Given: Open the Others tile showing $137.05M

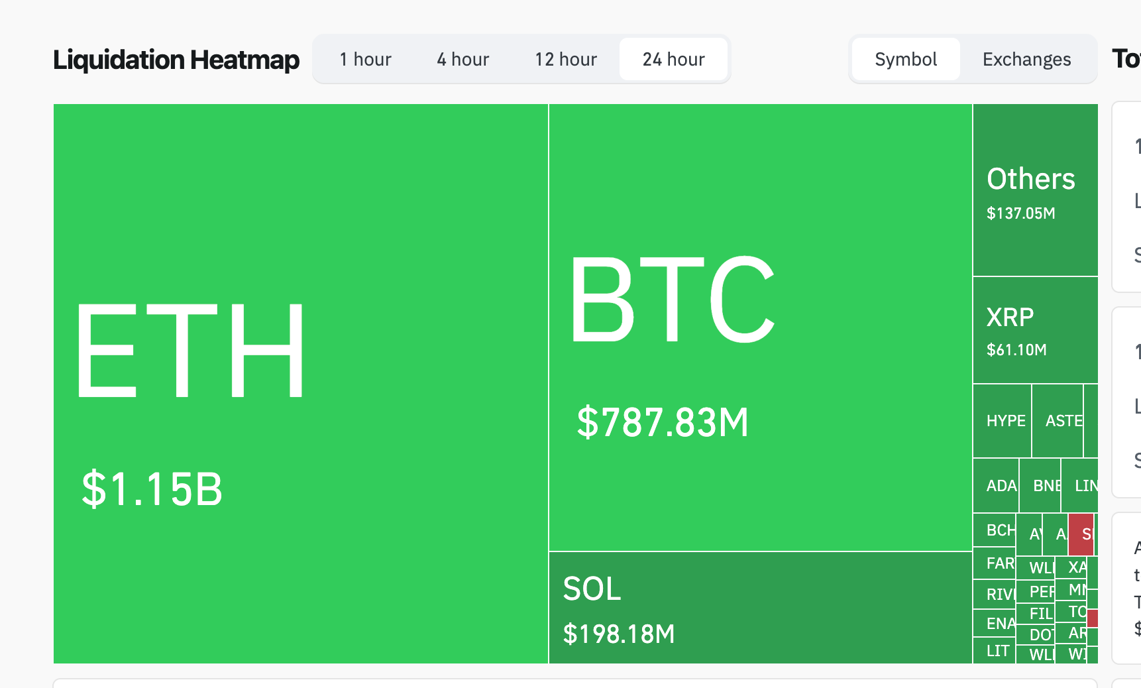Looking at the screenshot, I should (x=1034, y=189).
